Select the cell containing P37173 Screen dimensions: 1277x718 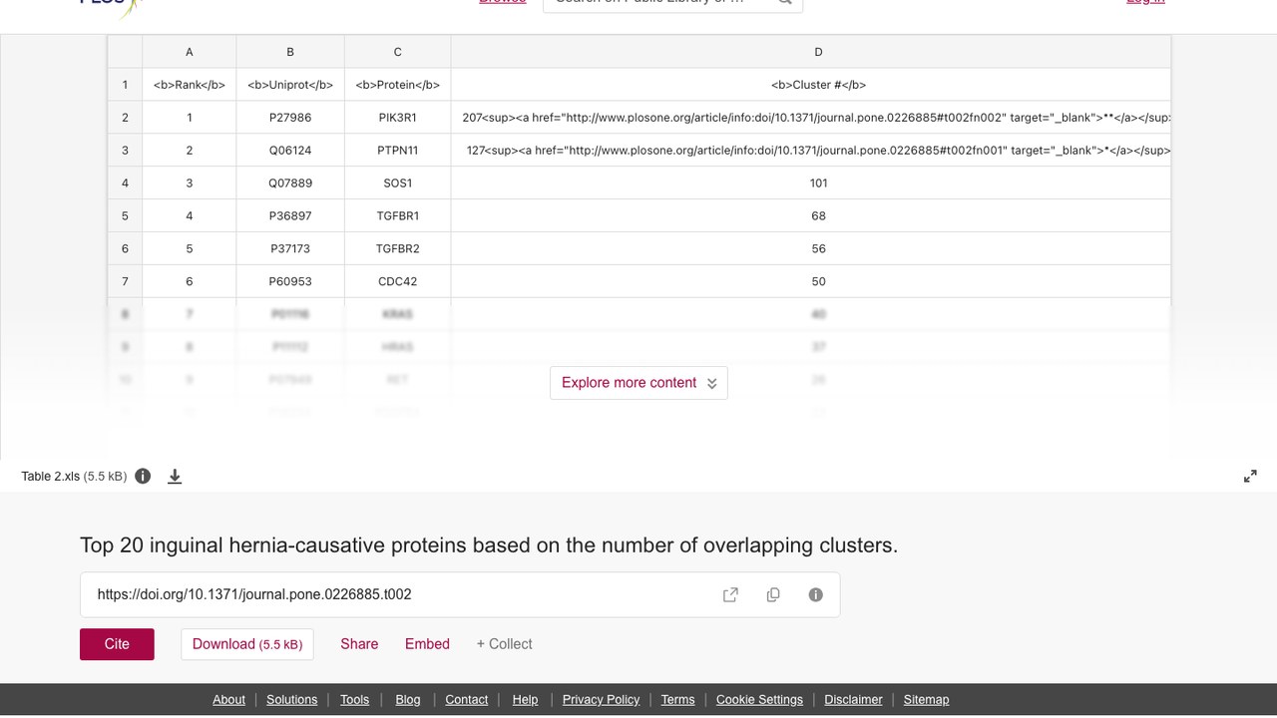point(290,249)
